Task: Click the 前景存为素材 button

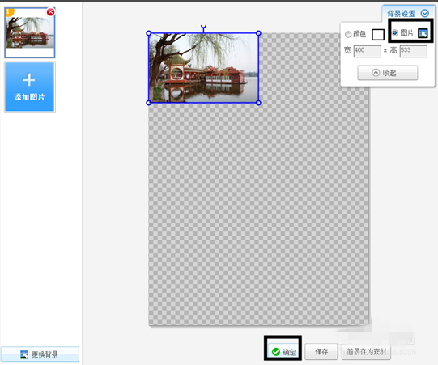Action: point(366,352)
